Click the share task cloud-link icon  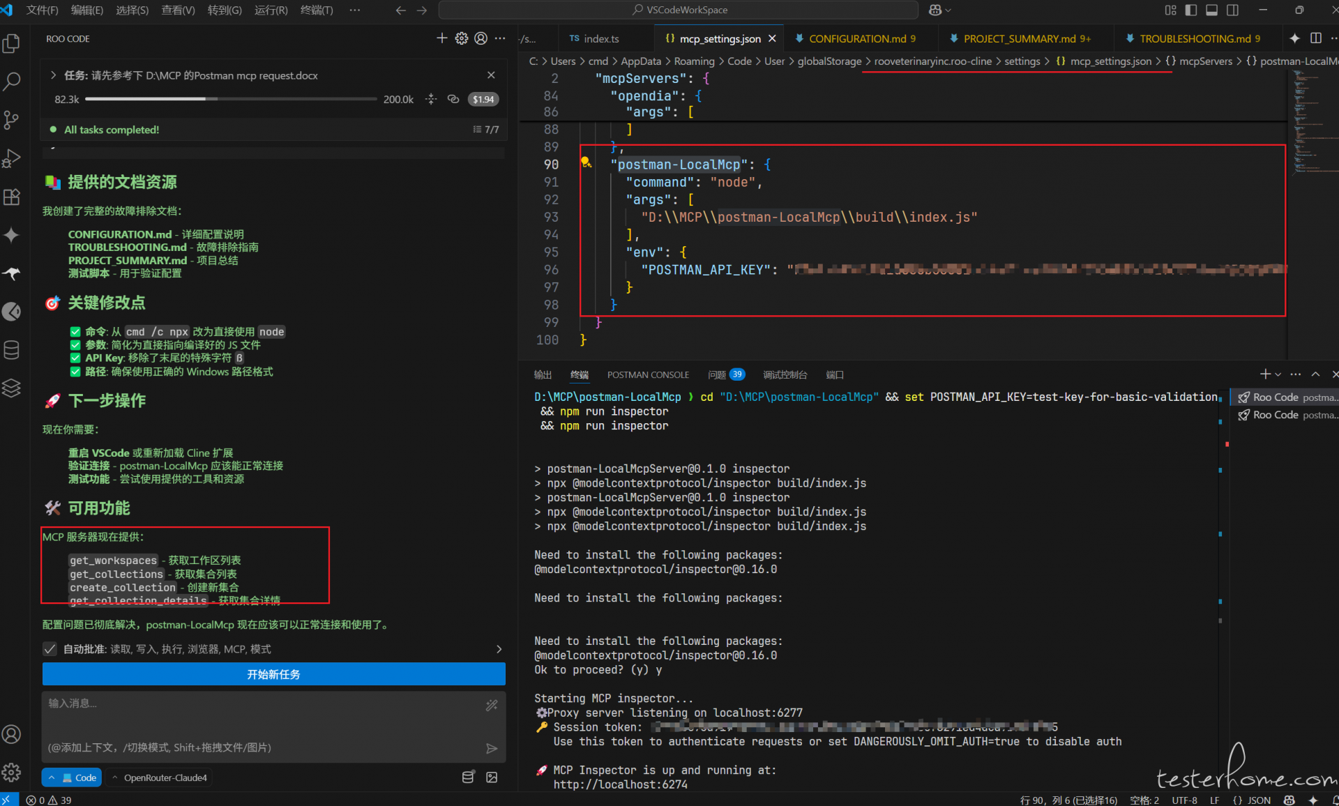453,99
